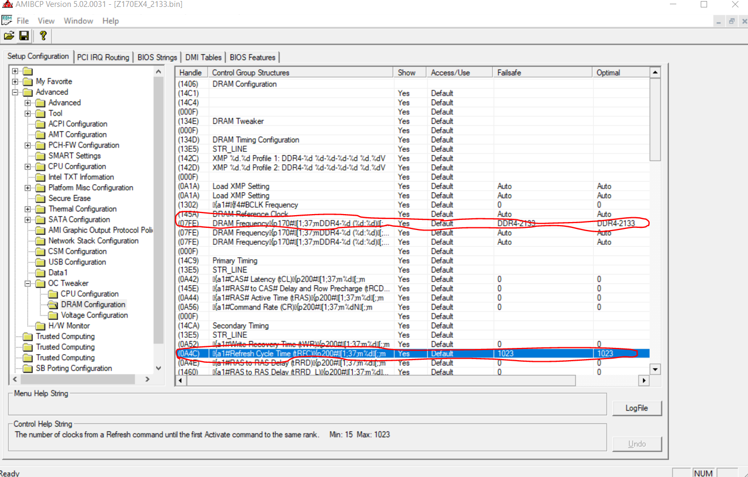The width and height of the screenshot is (748, 477).
Task: Click the Platform Misc Configuration folder icon
Action: tap(40, 188)
